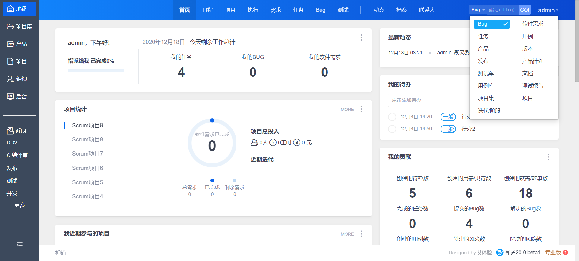The image size is (579, 261).
Task: Open the 执行 tab
Action: point(253,10)
